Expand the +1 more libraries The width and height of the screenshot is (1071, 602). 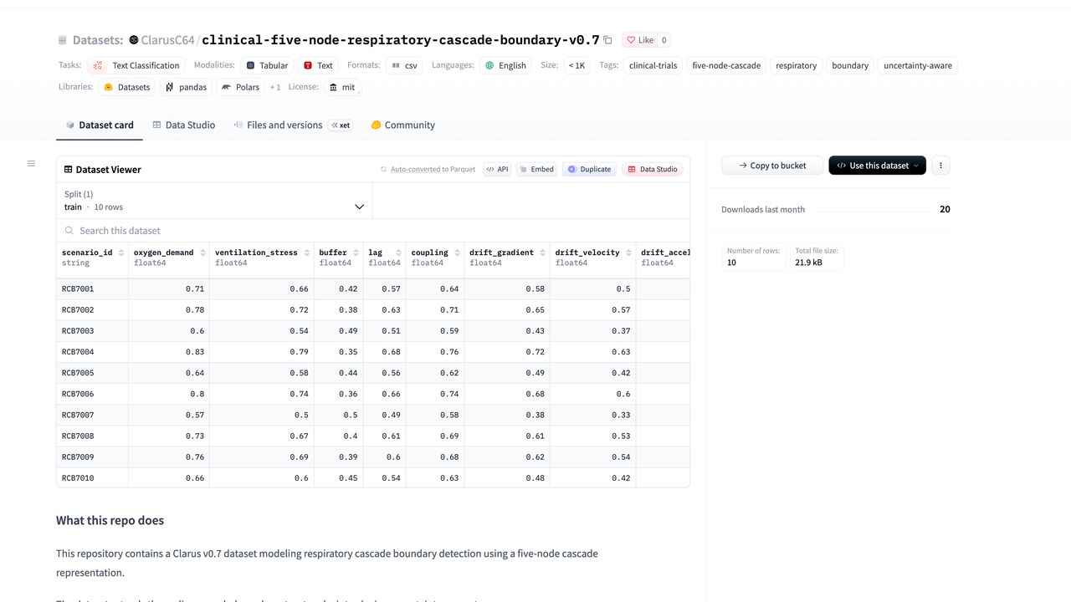[275, 87]
